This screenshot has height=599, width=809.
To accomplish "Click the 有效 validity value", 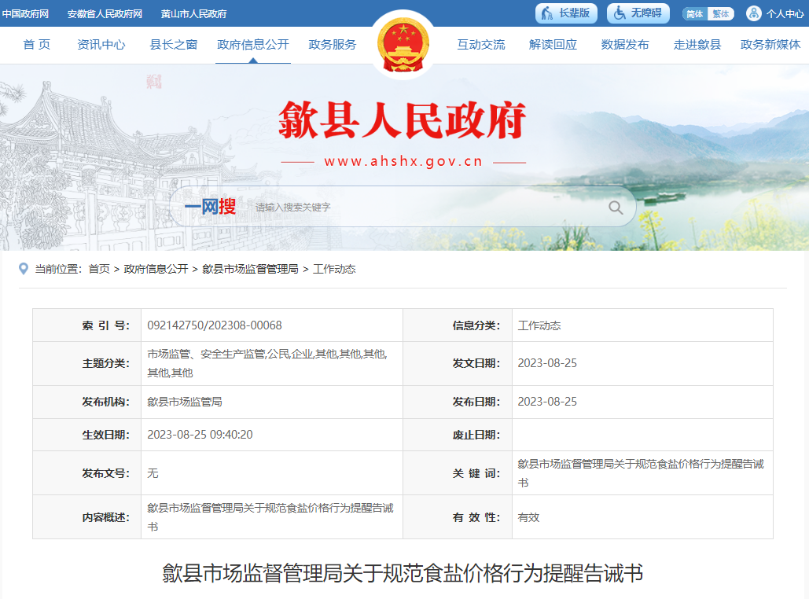I will [529, 517].
